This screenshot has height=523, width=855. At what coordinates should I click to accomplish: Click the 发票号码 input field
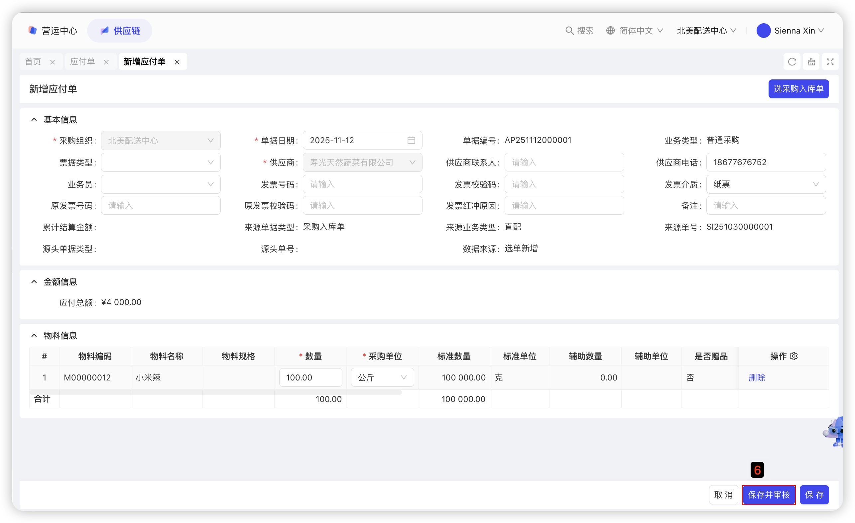coord(362,184)
